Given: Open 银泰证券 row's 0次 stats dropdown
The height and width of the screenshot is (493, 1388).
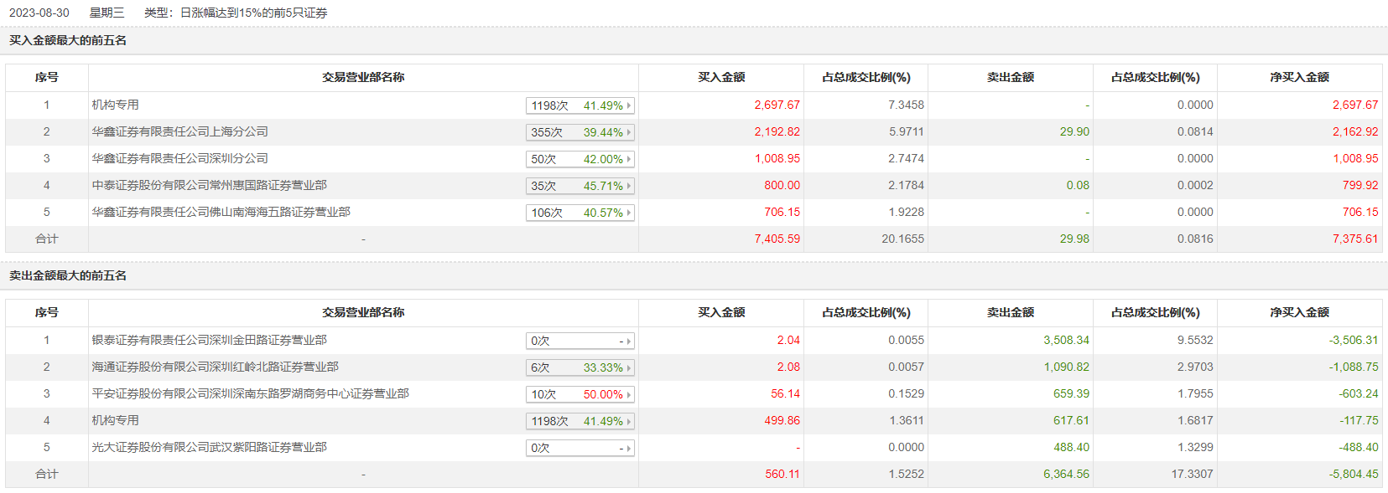Looking at the screenshot, I should click(x=580, y=341).
